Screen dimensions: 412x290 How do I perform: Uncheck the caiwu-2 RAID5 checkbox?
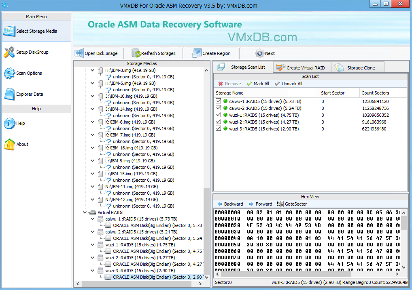pos(218,108)
